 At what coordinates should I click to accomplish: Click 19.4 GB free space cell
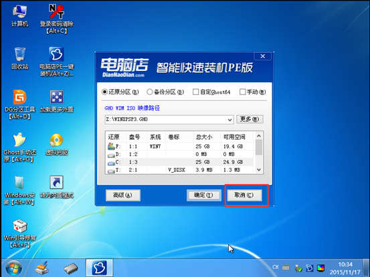coord(233,147)
